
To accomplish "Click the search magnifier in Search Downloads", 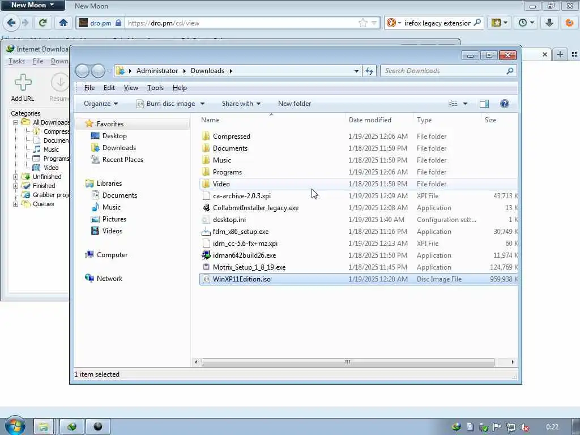I will (x=510, y=71).
